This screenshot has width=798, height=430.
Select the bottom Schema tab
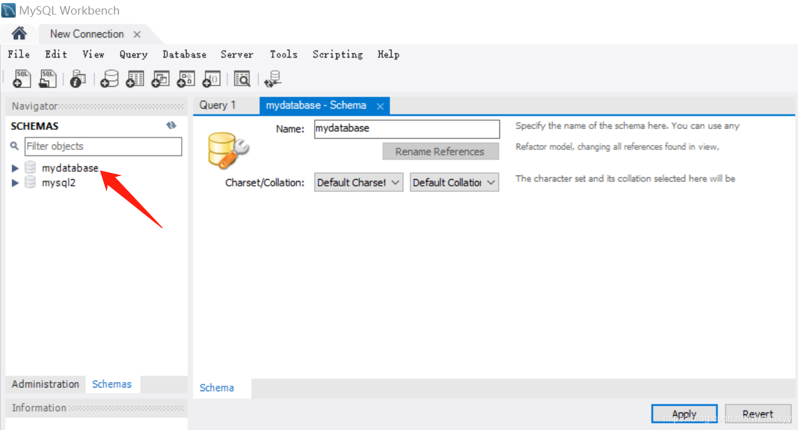click(217, 387)
